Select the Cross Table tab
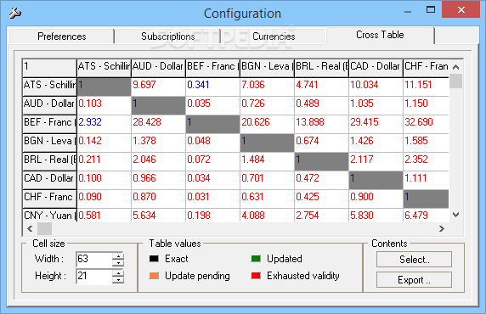The height and width of the screenshot is (314, 486). [x=380, y=35]
